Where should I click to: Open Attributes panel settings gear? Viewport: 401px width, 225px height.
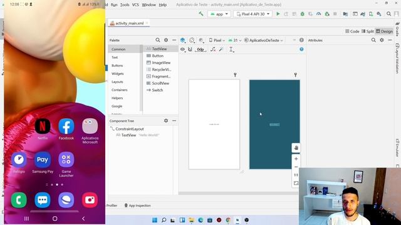coord(382,40)
